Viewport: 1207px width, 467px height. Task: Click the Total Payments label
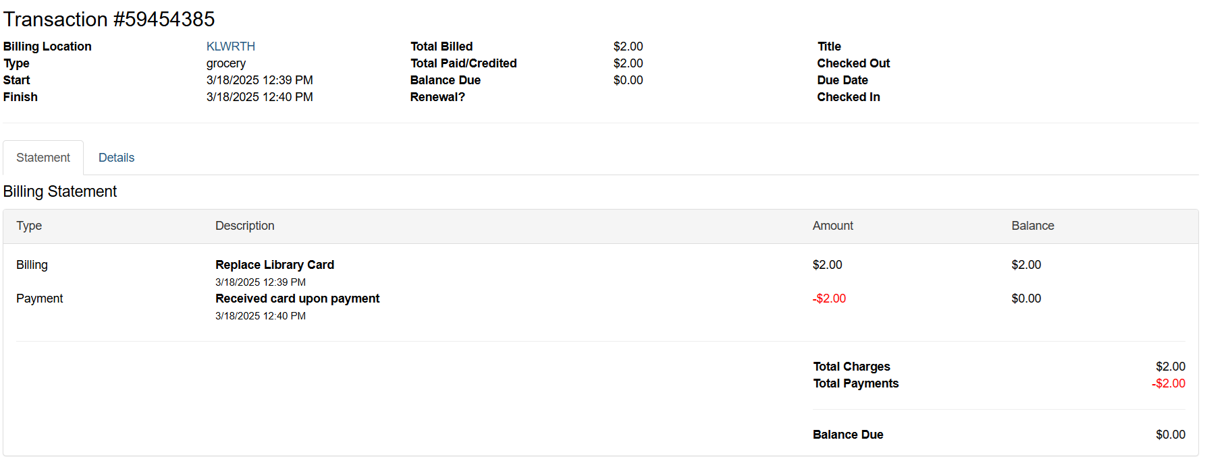click(x=855, y=383)
